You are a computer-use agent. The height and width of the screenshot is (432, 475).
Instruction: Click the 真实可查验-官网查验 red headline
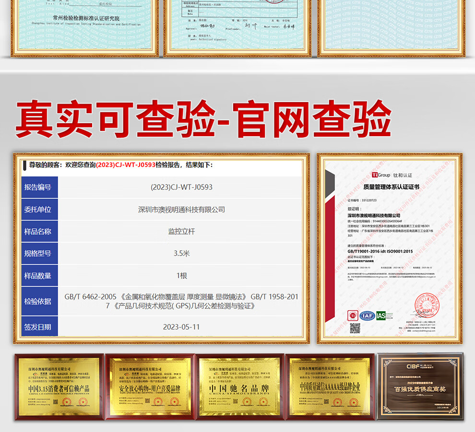(203, 119)
